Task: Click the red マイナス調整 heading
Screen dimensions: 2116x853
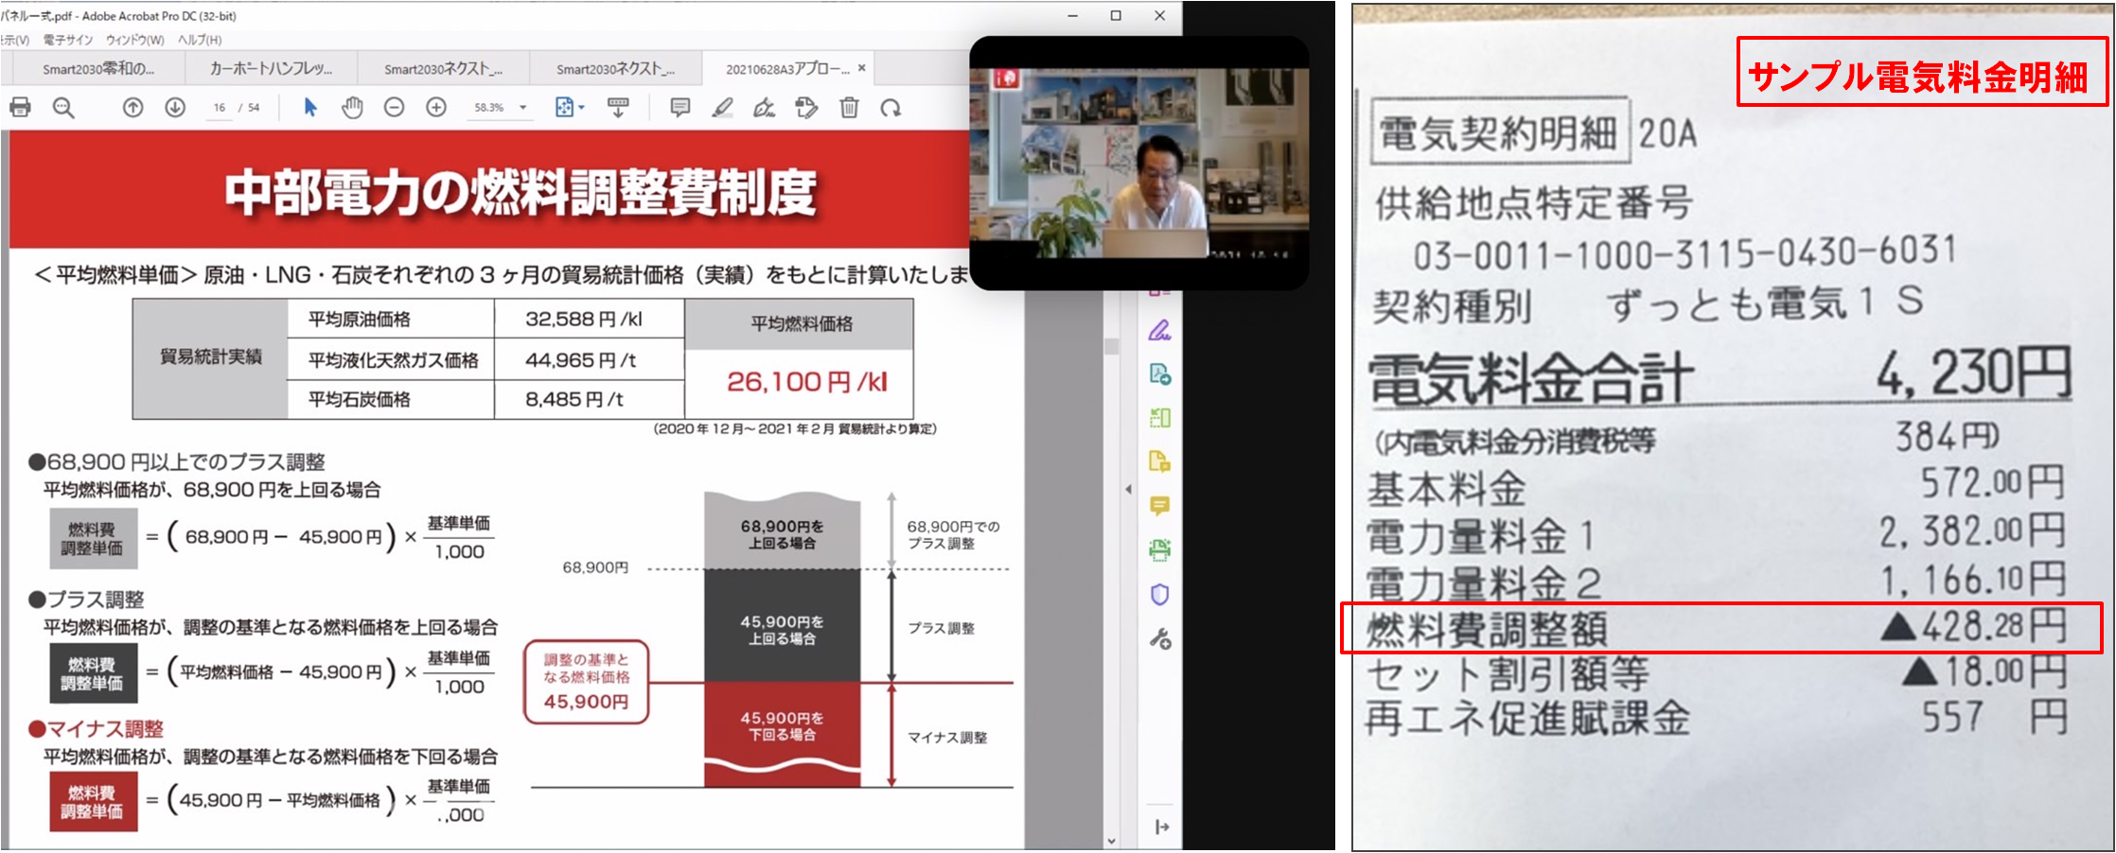Action: (x=97, y=729)
